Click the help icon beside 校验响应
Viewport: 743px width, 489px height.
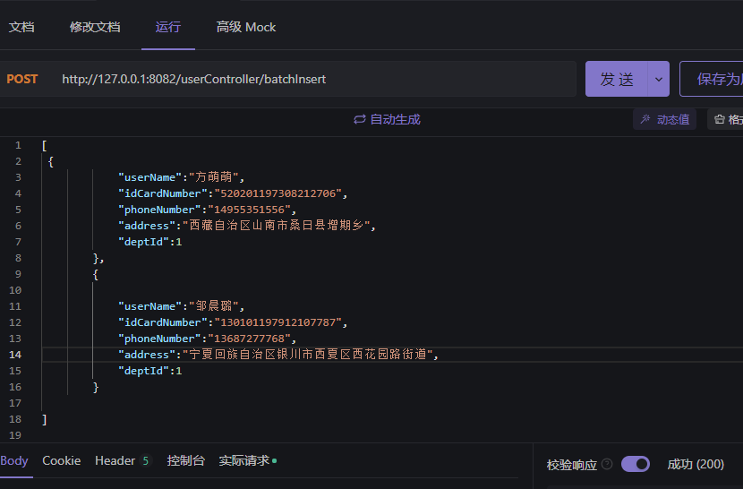(x=607, y=464)
